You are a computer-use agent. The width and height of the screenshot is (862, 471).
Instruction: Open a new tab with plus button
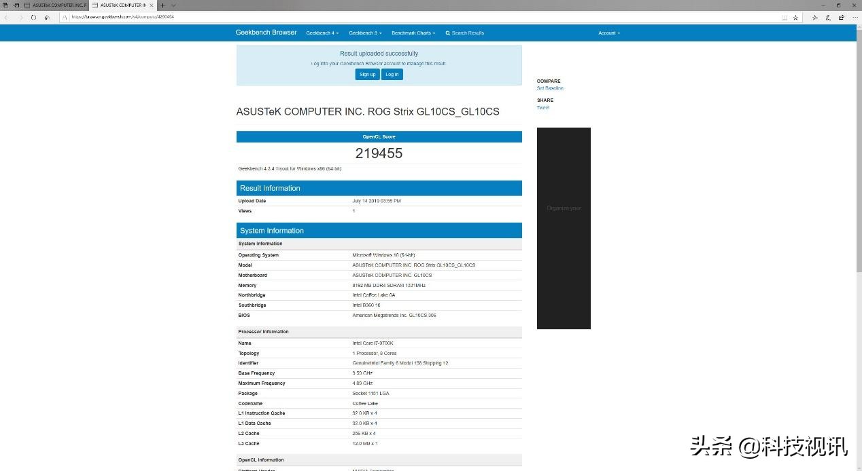click(162, 5)
